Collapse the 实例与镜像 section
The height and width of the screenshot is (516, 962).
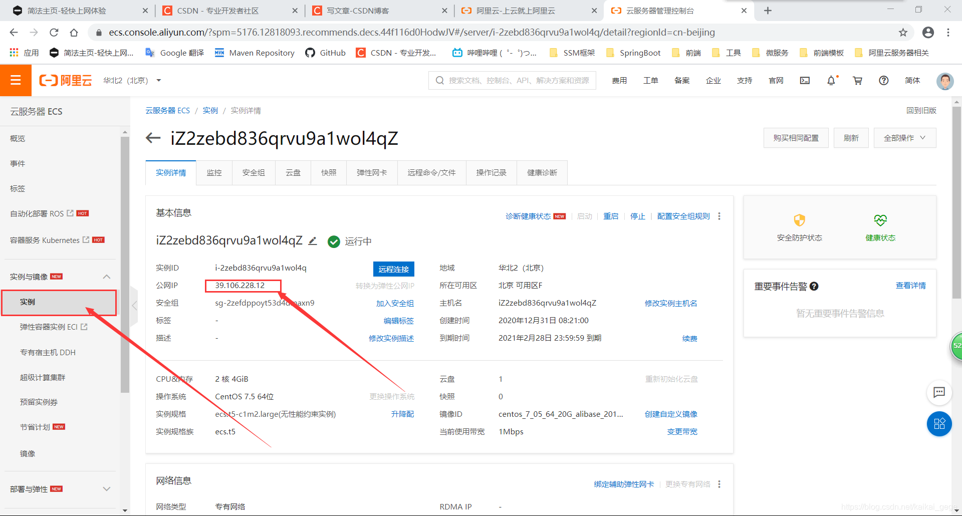pos(106,277)
